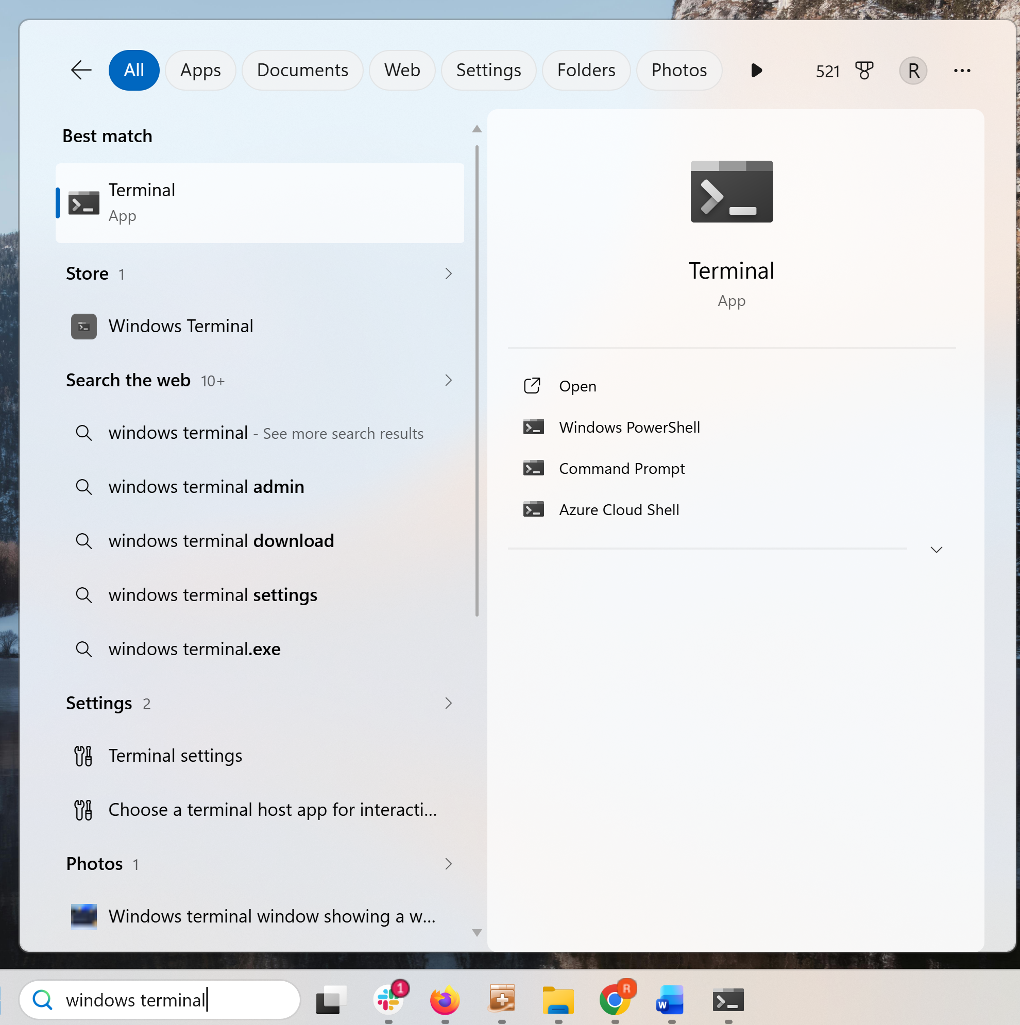This screenshot has height=1025, width=1020.
Task: Click the magnifier icon beside 'windows terminal.exe'
Action: pos(84,649)
